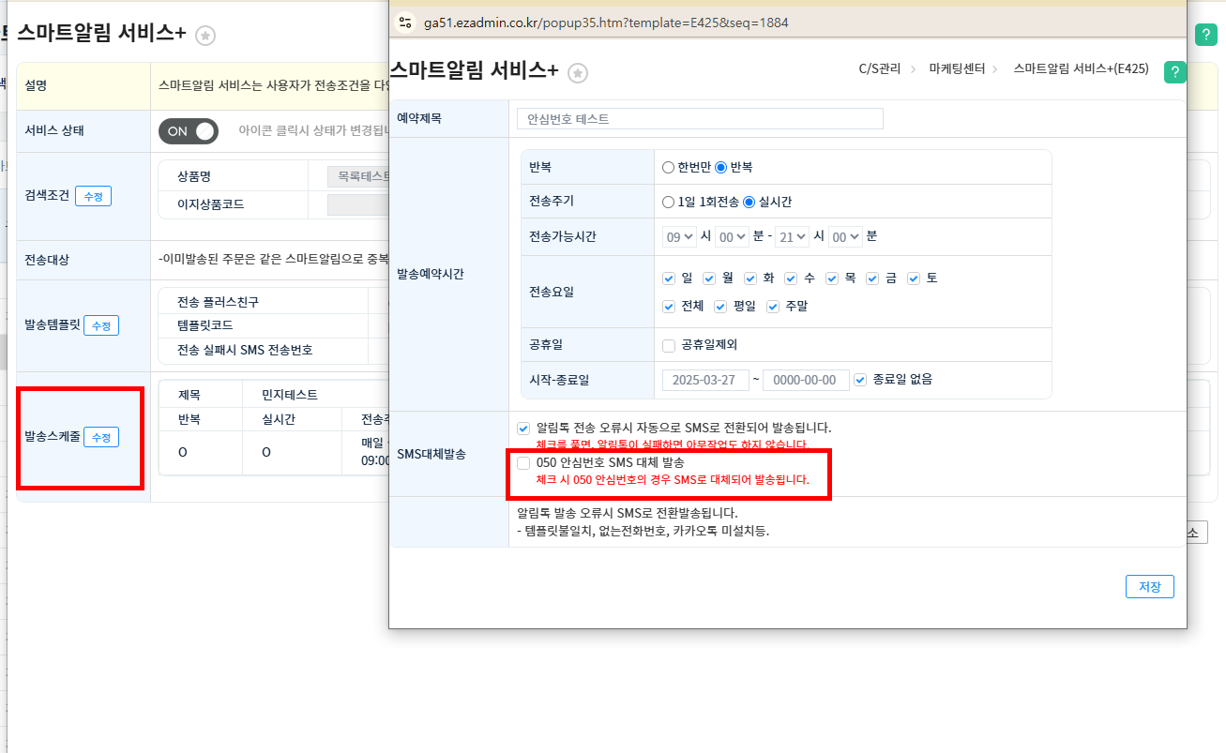
Task: Click the star icon beside background page title
Action: click(x=205, y=36)
